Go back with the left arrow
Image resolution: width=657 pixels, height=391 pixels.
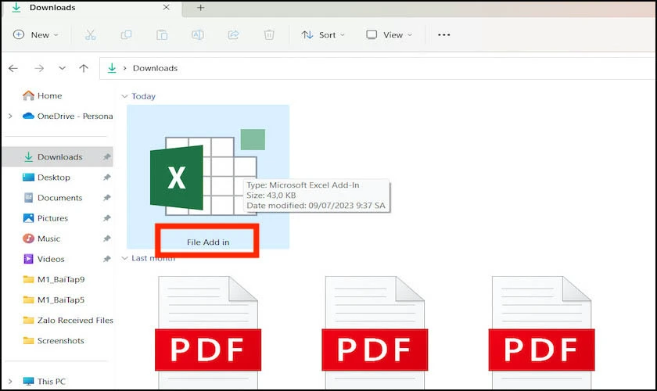click(13, 68)
